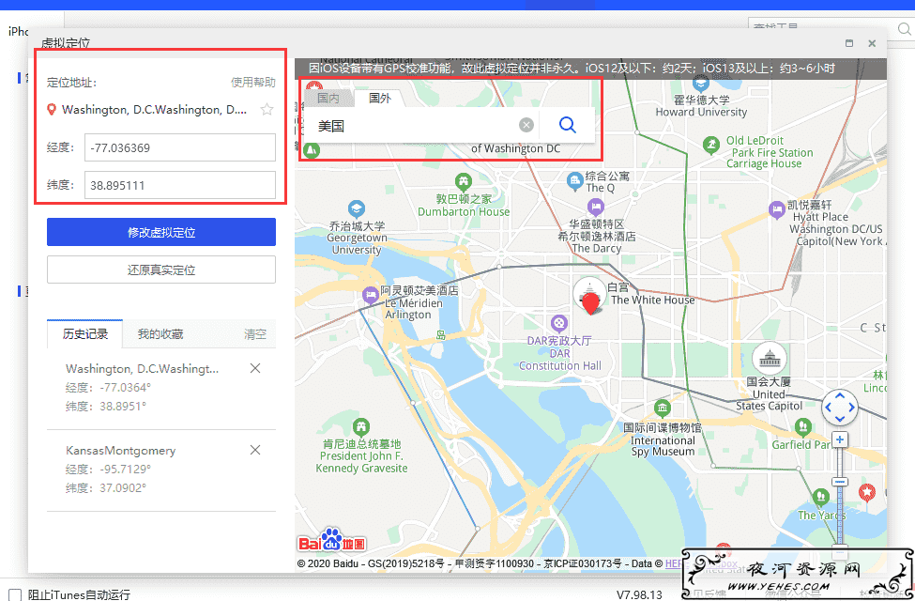Click Dumbarton House map icon
915x601 pixels.
tap(464, 181)
